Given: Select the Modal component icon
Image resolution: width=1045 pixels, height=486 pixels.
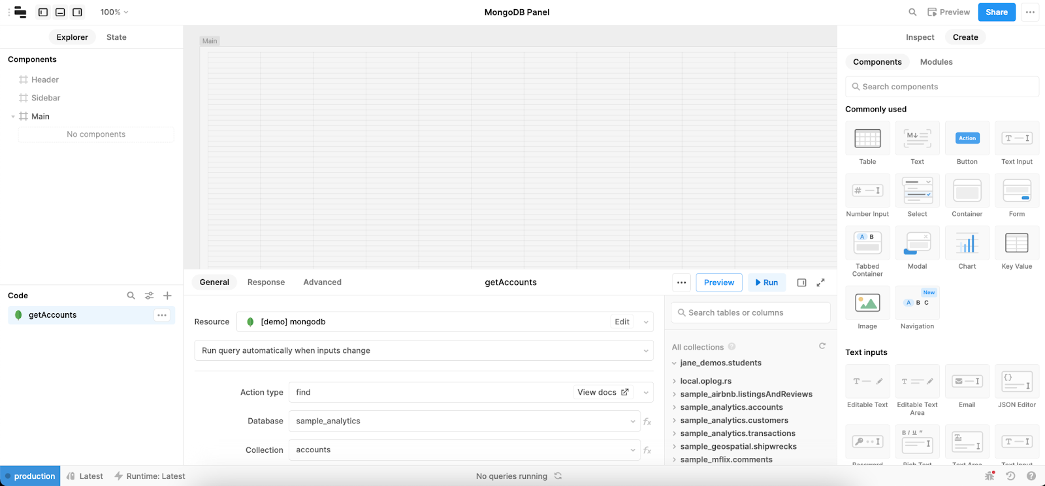Looking at the screenshot, I should (918, 243).
